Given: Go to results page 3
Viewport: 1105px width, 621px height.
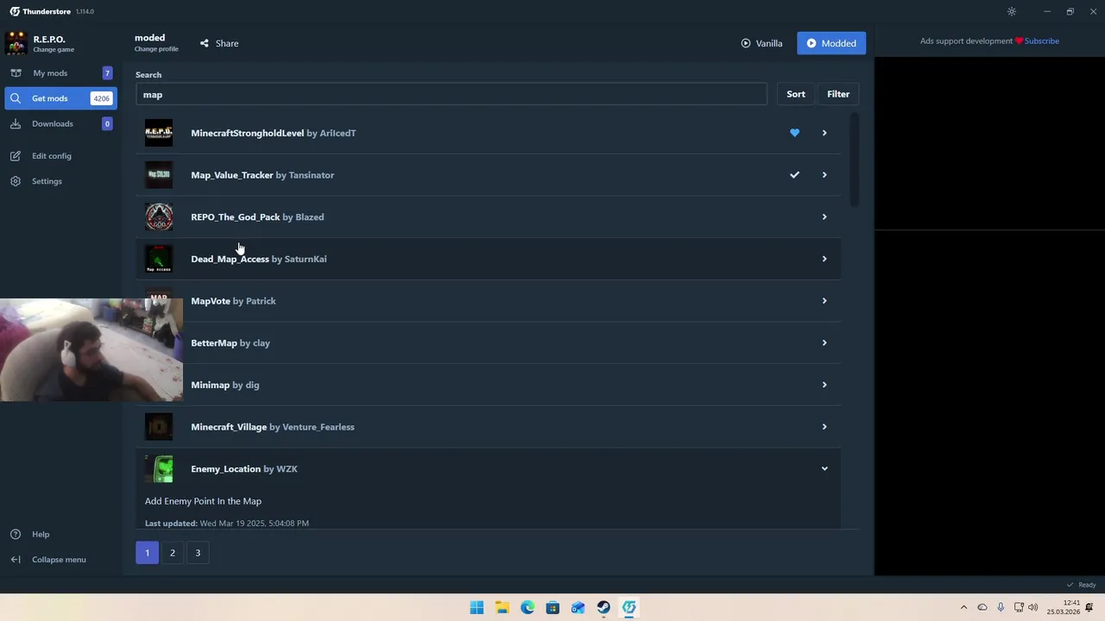Looking at the screenshot, I should (198, 553).
